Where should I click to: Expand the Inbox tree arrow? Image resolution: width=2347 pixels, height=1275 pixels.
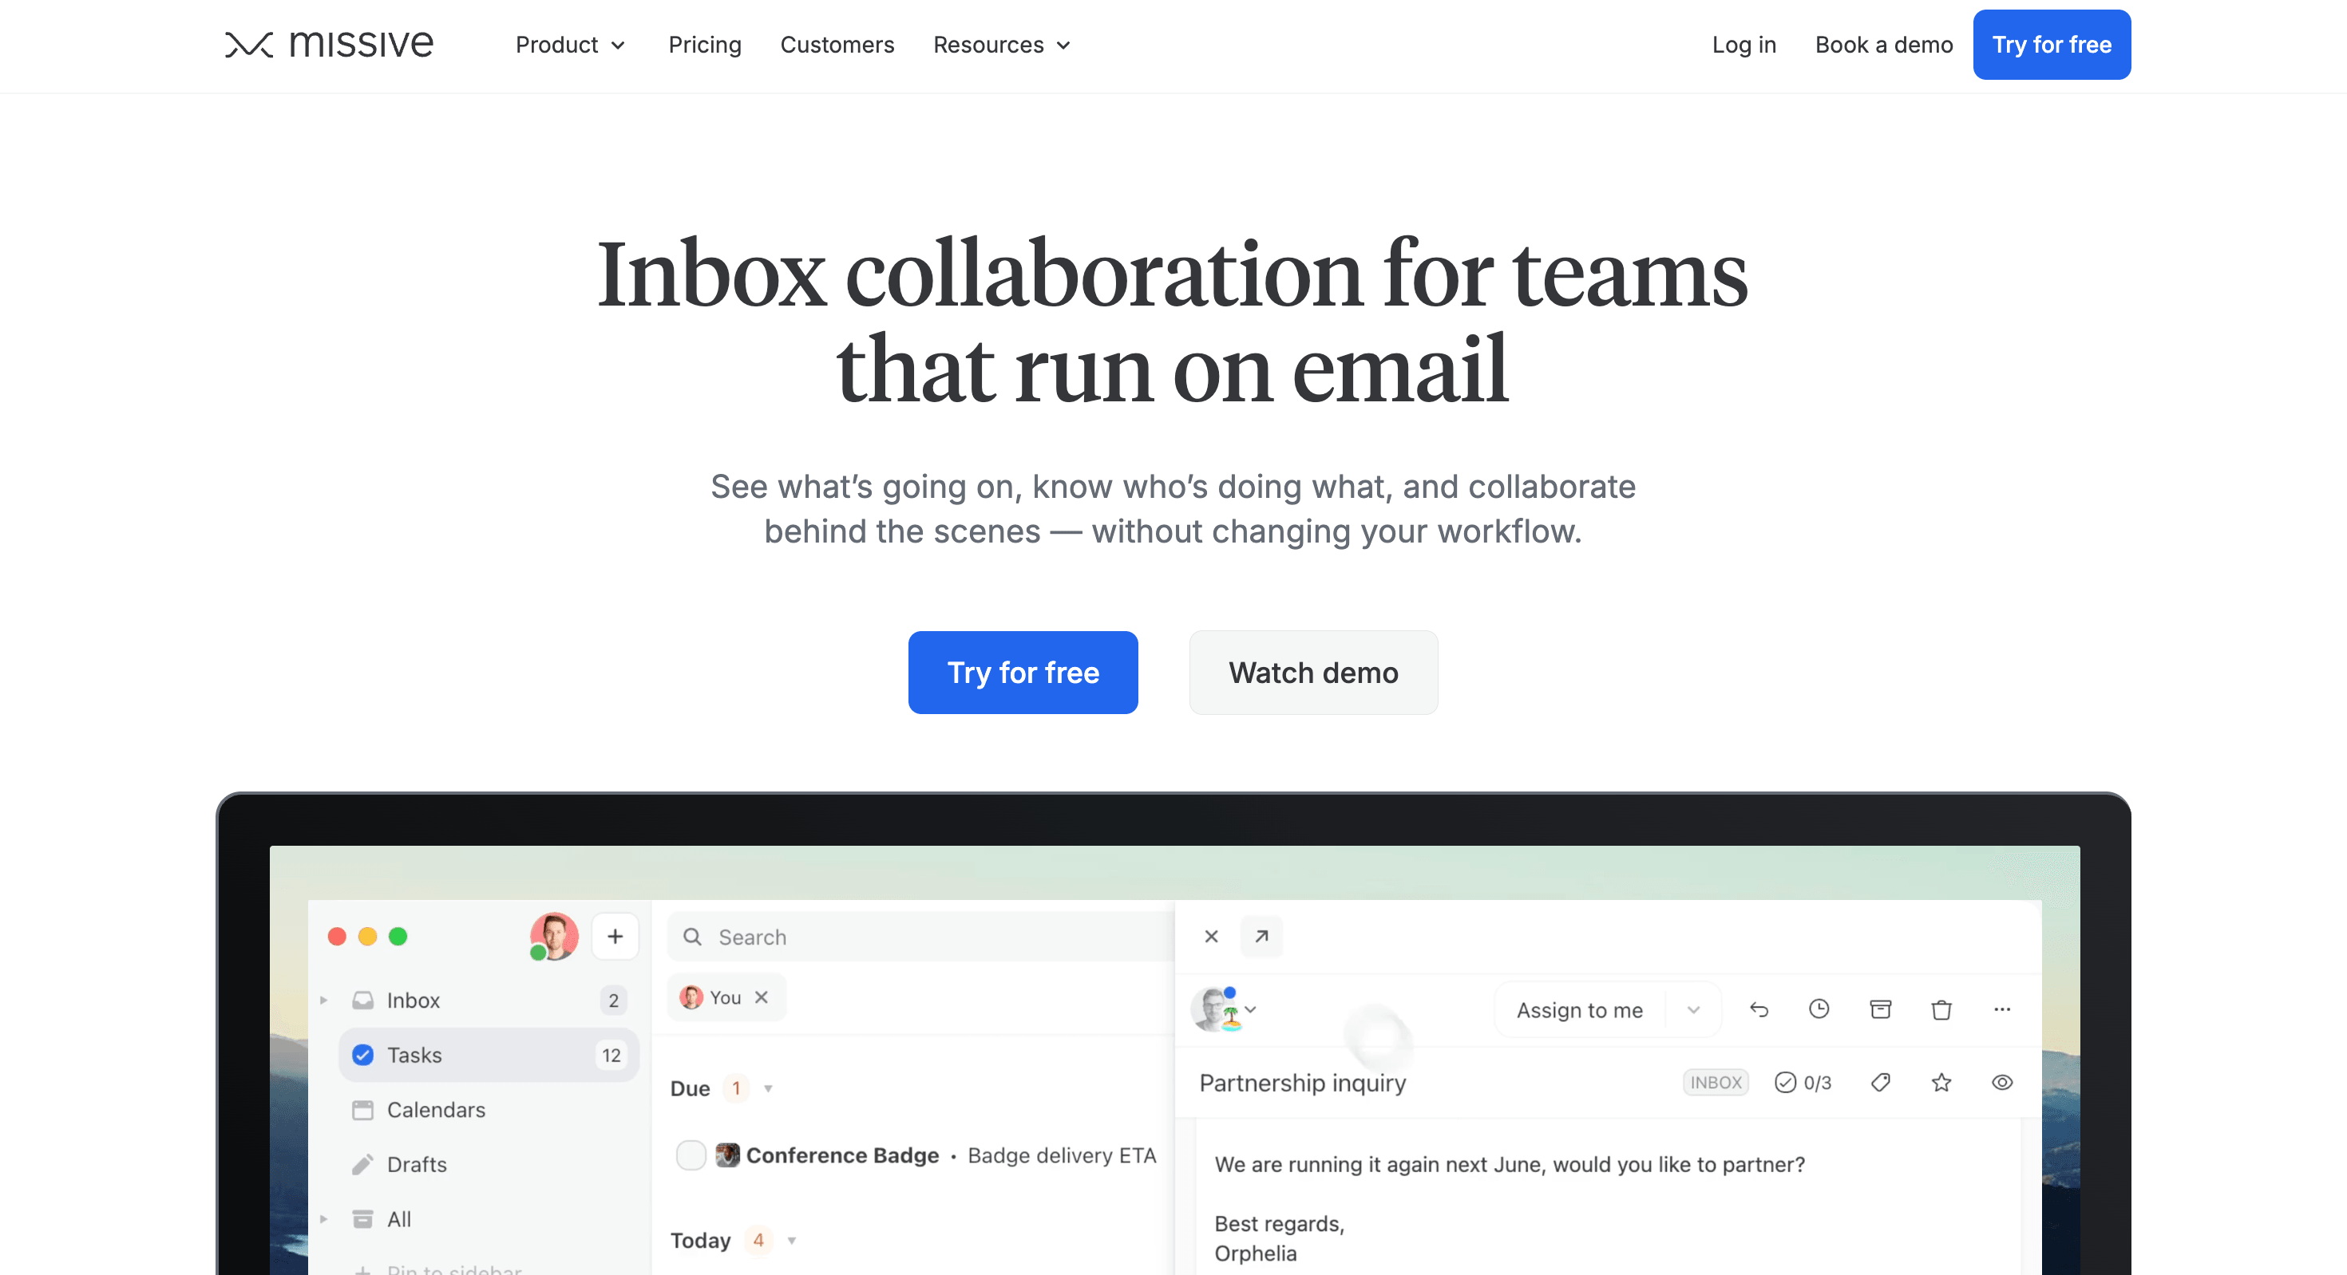[x=323, y=1000]
